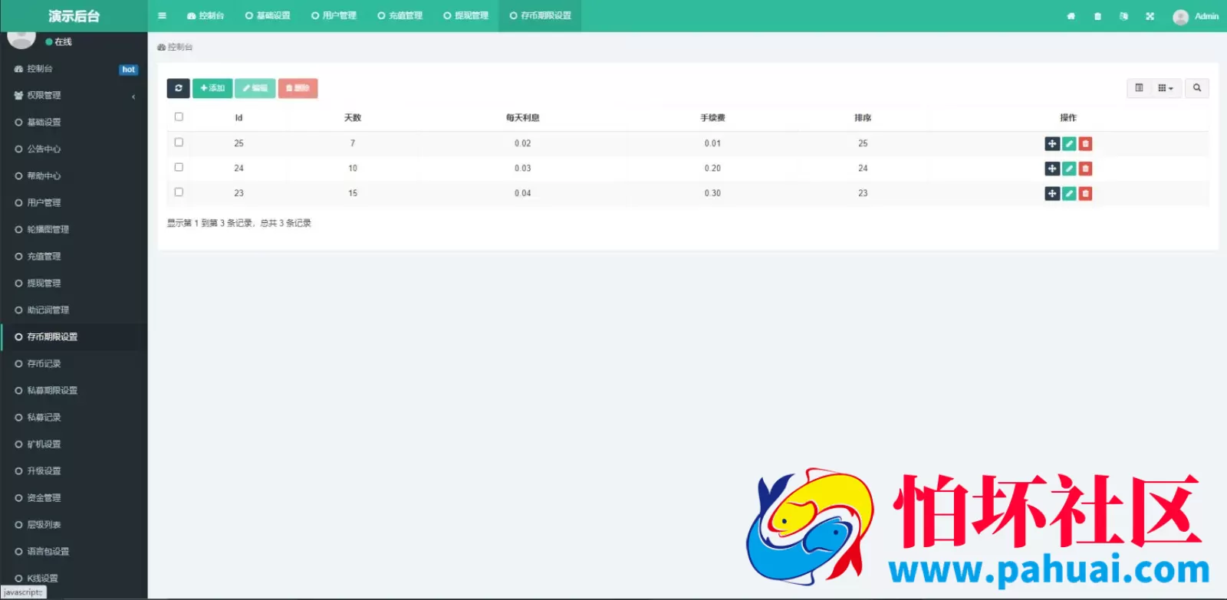Open 提现管理 in the sidebar
The width and height of the screenshot is (1227, 600).
74,284
